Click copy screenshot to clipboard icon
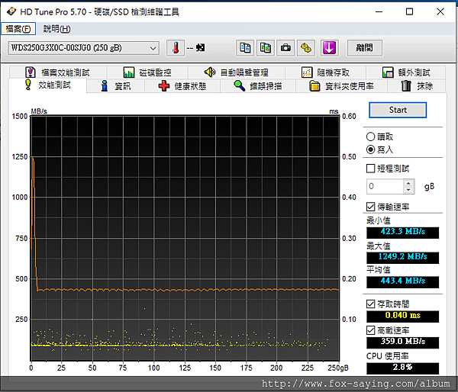Screen dimensions: 458x392 coord(265,48)
